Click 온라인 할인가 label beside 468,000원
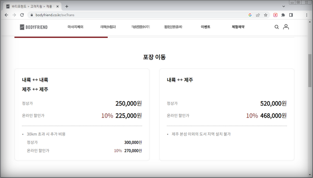Viewport: 313px width, 178px height. point(178,115)
